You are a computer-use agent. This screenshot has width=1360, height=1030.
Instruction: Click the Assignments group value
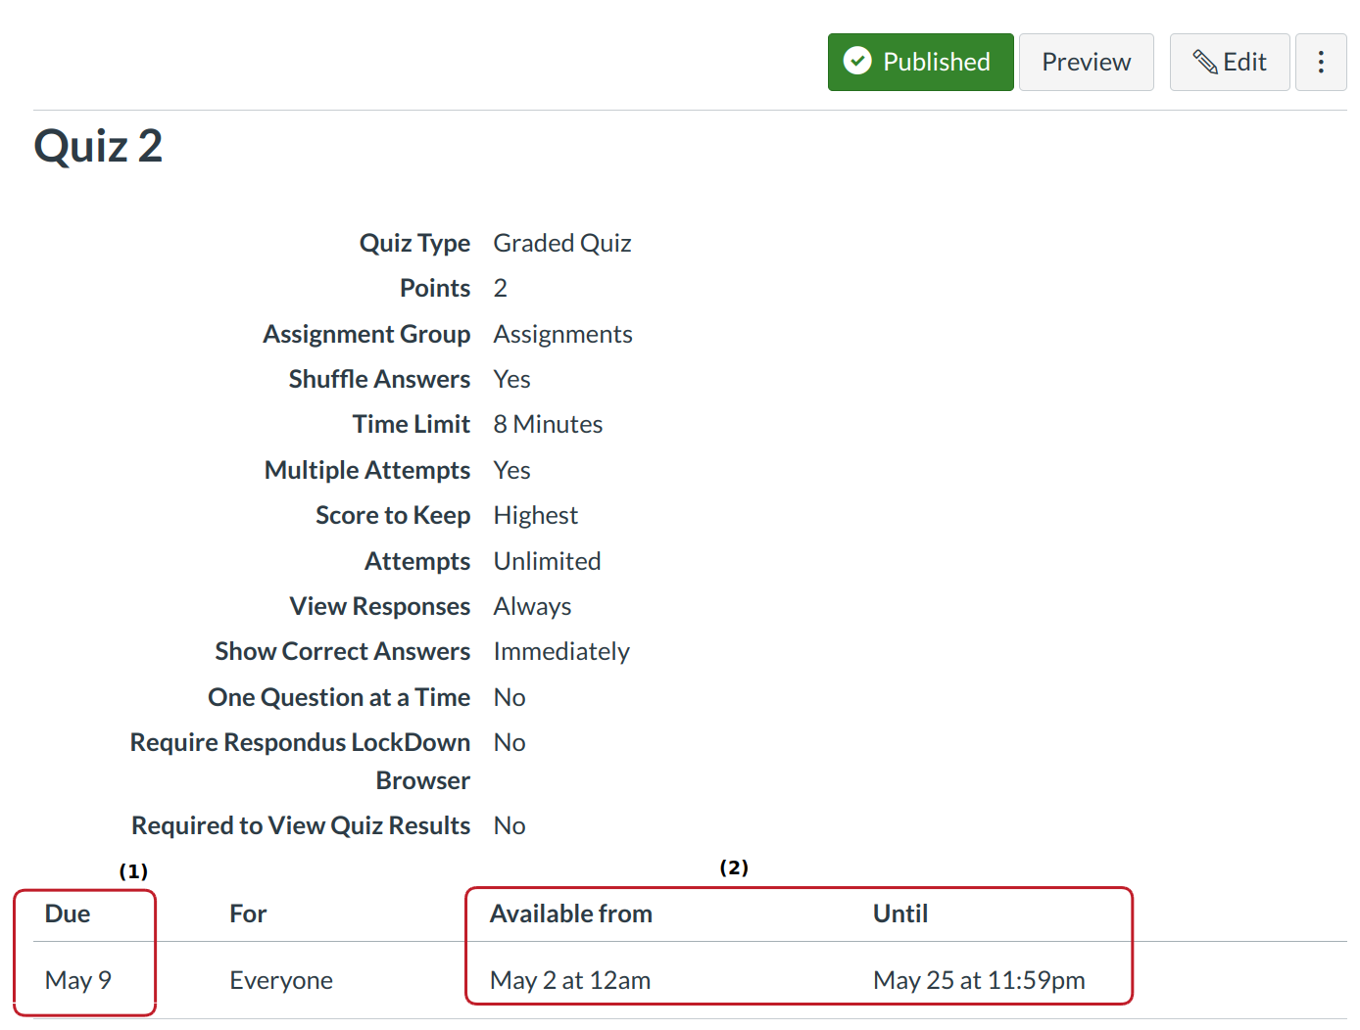(562, 334)
